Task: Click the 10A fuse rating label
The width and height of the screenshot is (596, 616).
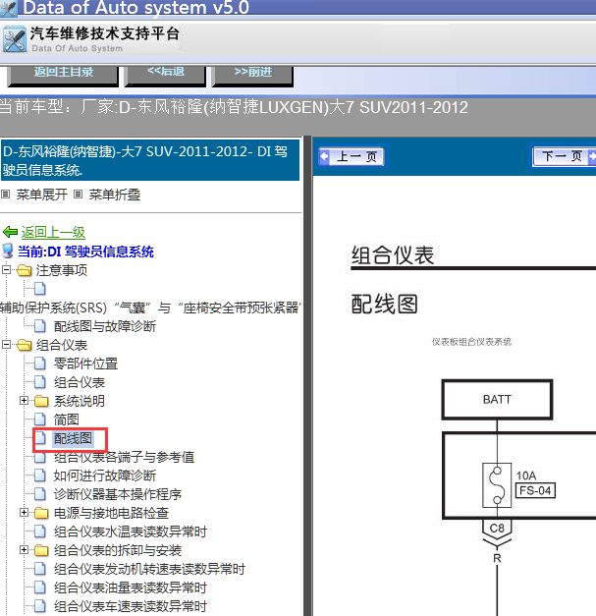Action: coord(526,476)
